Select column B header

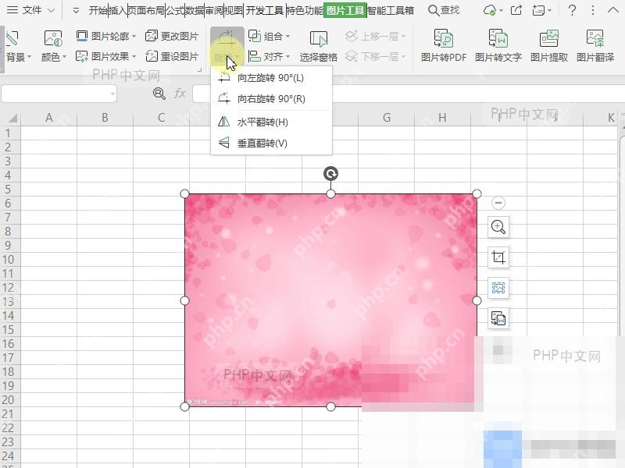[x=105, y=118]
